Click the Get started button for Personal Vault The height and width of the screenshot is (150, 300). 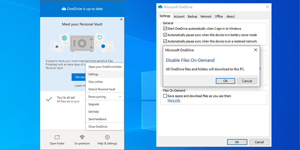[78, 77]
